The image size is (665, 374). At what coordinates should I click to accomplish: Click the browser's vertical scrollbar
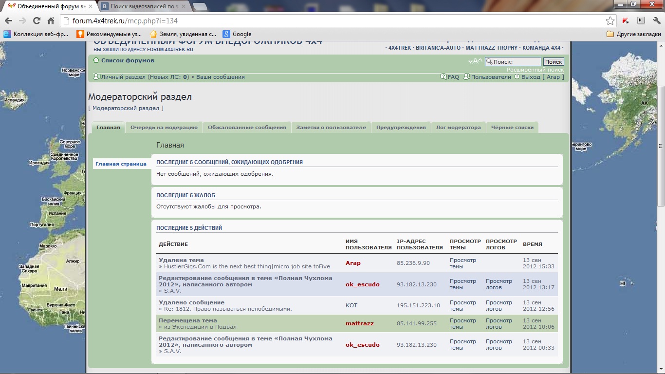[x=661, y=146]
